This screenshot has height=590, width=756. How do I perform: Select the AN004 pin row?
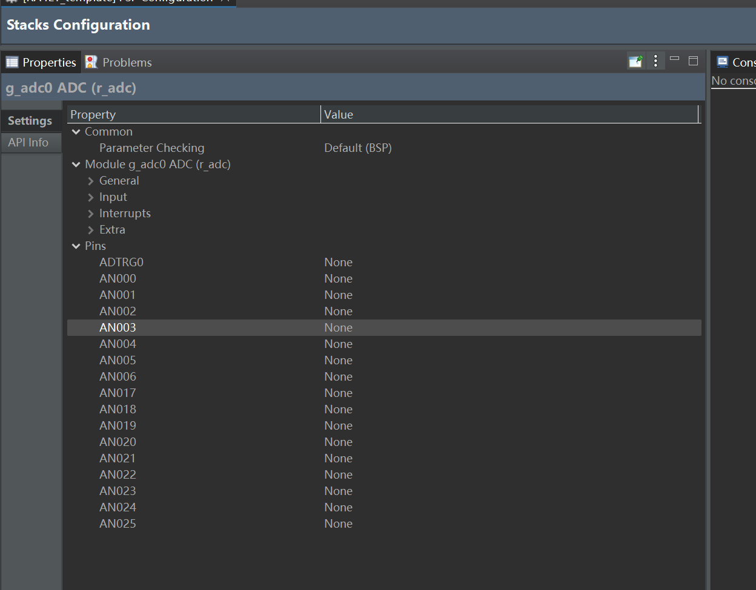[384, 344]
